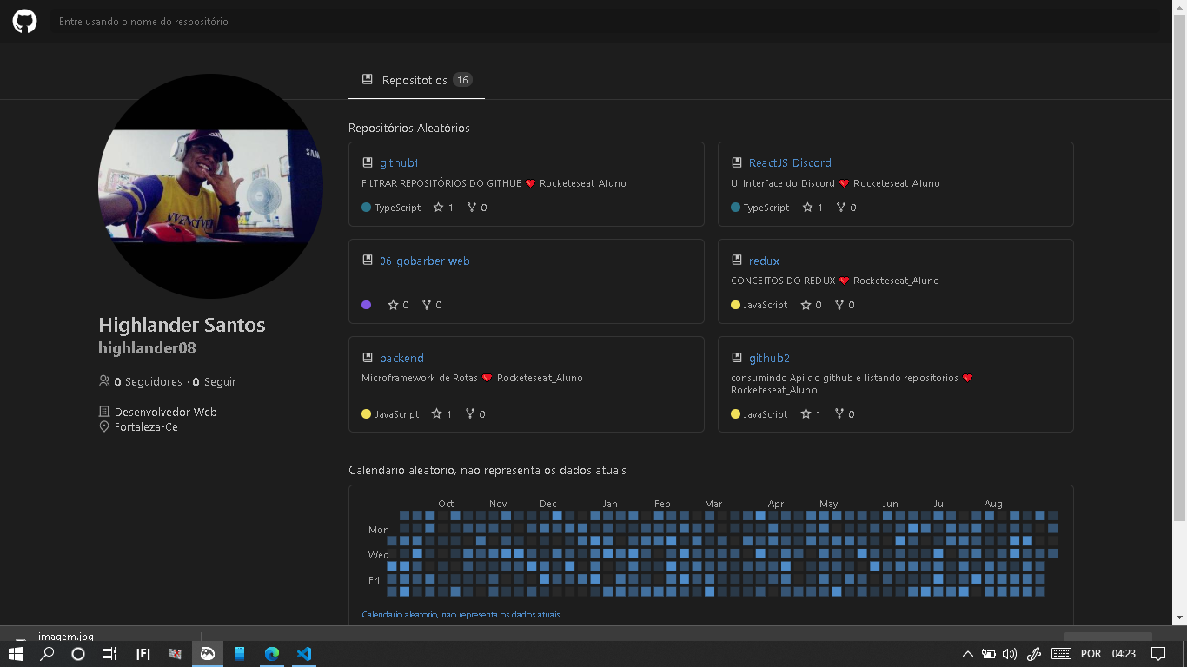Click the followers people icon on the profile
The image size is (1187, 667).
point(104,381)
